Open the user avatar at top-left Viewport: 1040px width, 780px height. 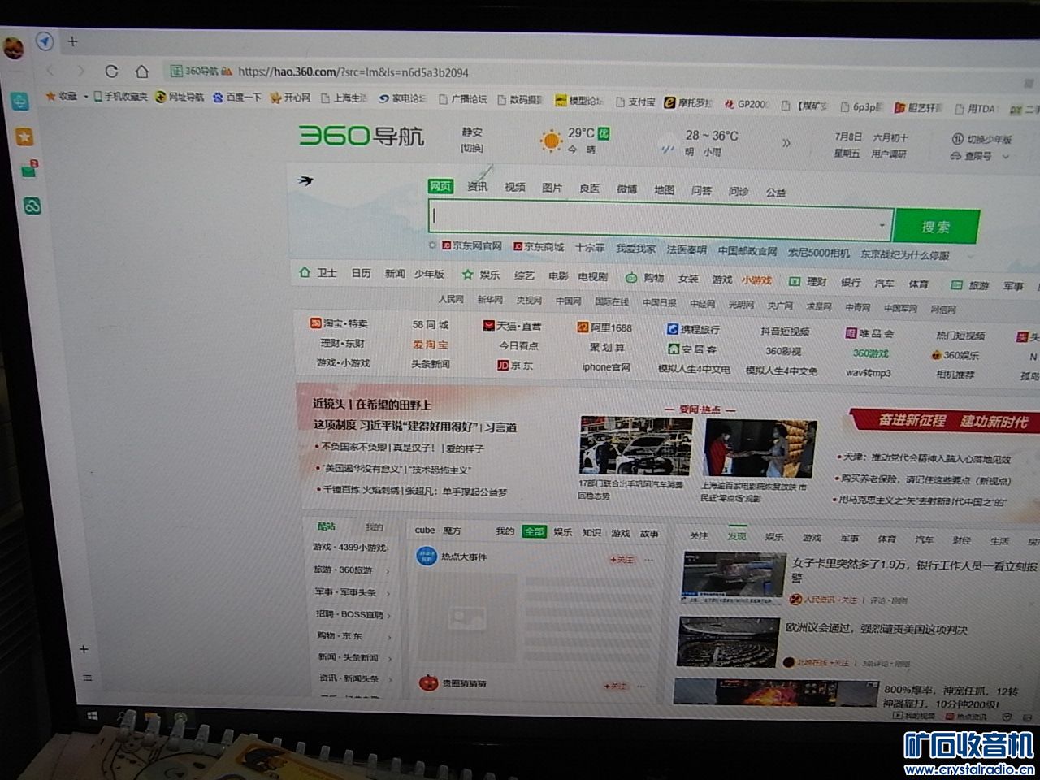[14, 49]
